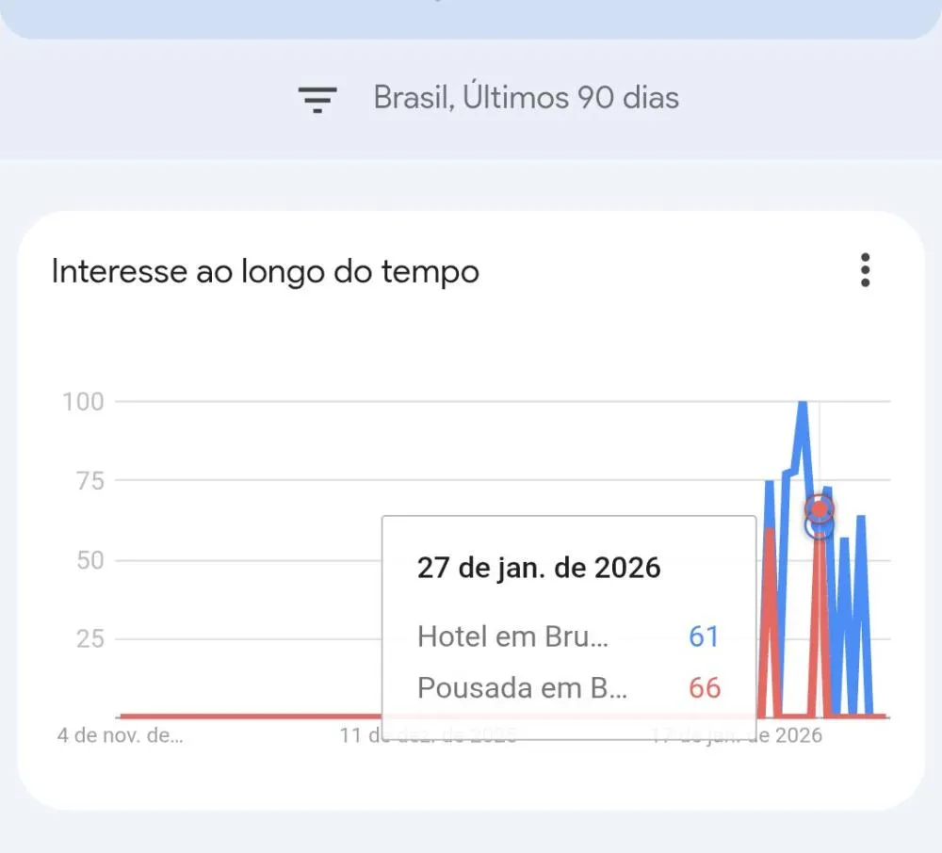Click the red highlighted data point marker
The width and height of the screenshot is (942, 853).
[x=820, y=509]
